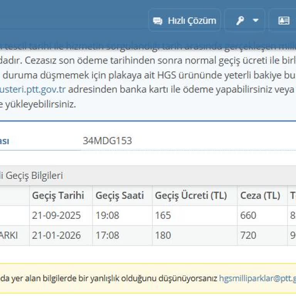This screenshot has height=296, width=296.
Task: Follow the musteri.ptt.gov.tr link
Action: [33, 89]
